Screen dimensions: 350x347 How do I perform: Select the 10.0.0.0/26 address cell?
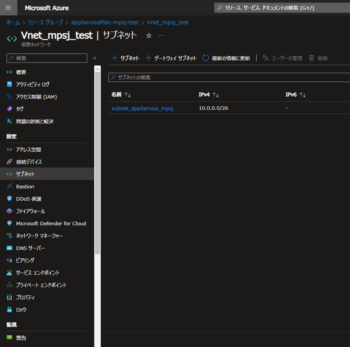(214, 108)
